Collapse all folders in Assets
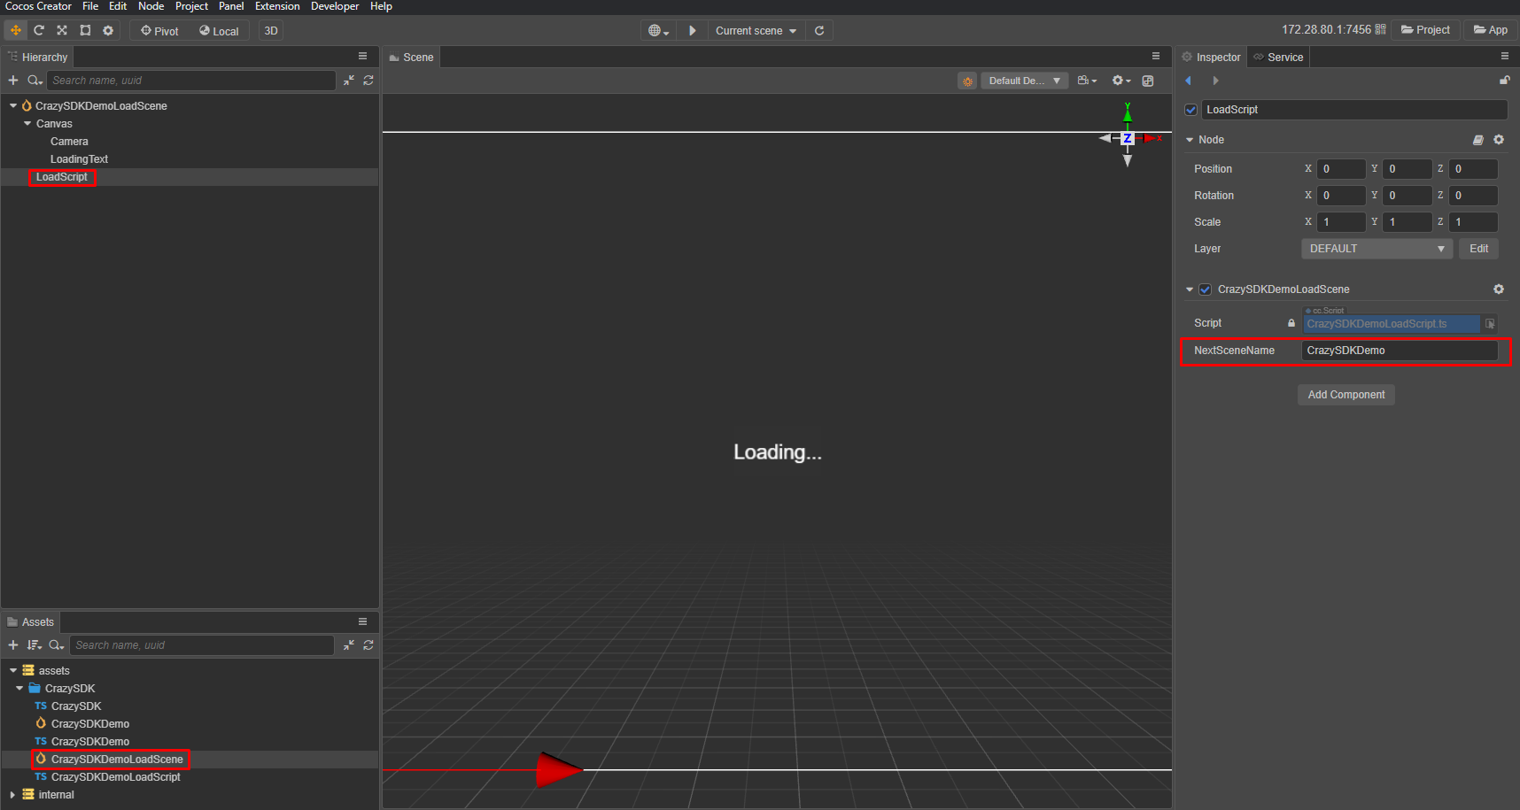Viewport: 1520px width, 810px height. coord(349,645)
